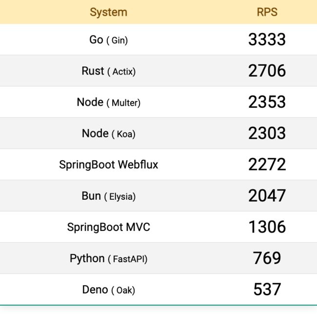
Task: Click the 537 RPS value
Action: coord(267,289)
